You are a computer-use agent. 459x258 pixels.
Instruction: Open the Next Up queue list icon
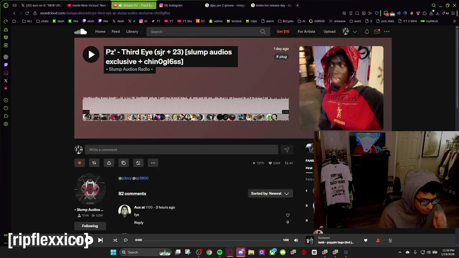[390, 240]
